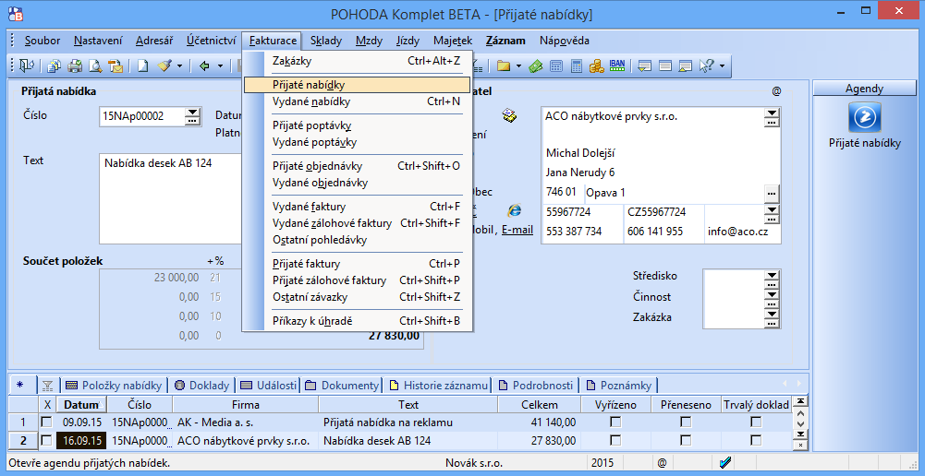Click the @ symbol in status bar

pos(662,463)
